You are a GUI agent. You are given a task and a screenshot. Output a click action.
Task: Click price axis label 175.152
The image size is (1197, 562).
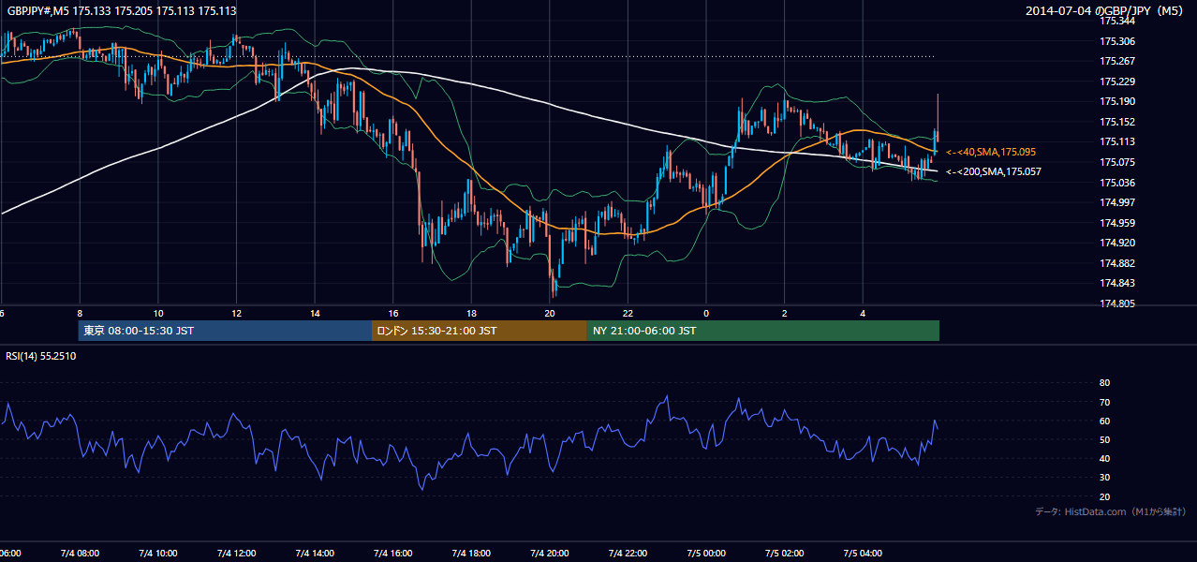pyautogui.click(x=1117, y=122)
